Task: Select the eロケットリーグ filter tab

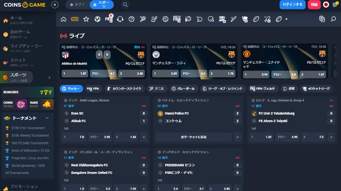Action: 316,89
